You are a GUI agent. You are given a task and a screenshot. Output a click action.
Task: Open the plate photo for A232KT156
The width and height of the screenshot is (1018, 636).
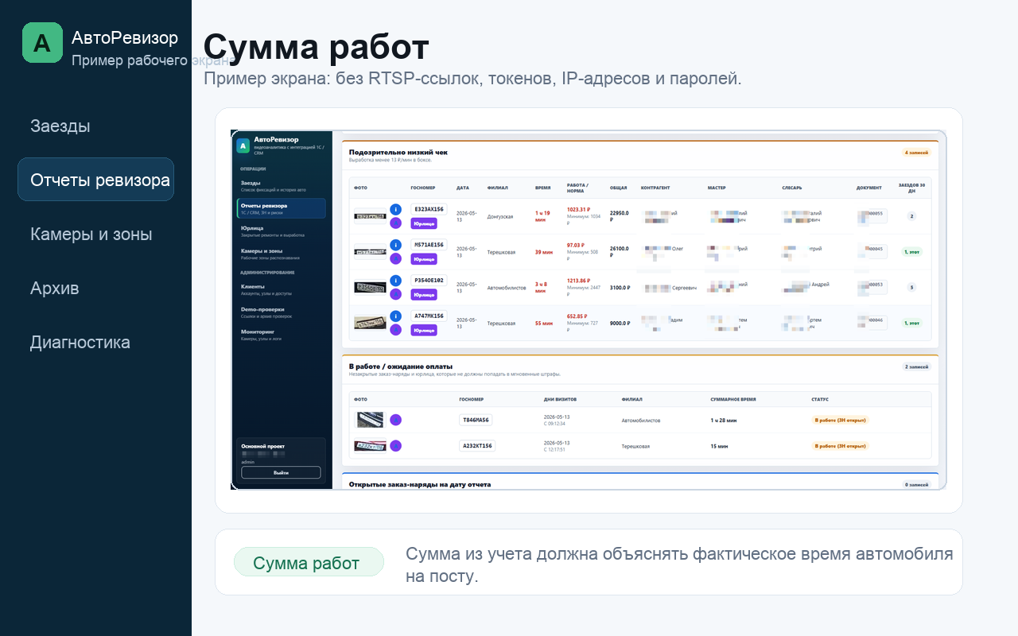tap(370, 446)
